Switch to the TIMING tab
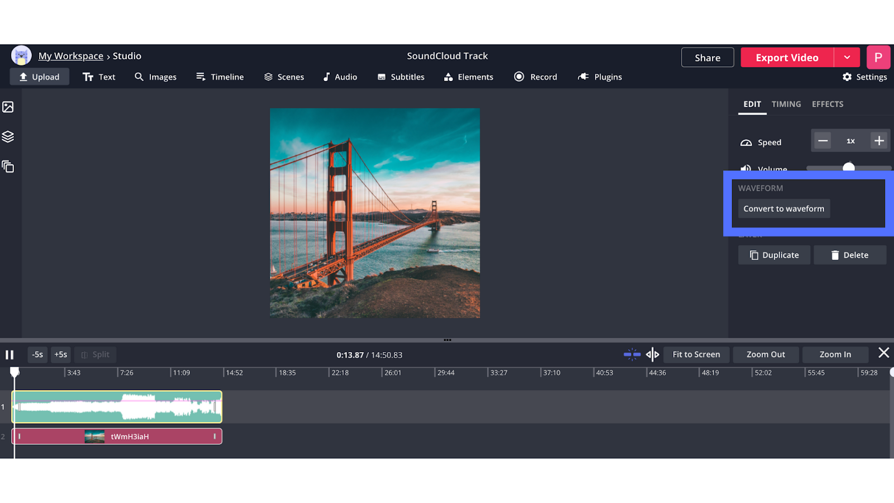The width and height of the screenshot is (894, 503). [x=786, y=104]
